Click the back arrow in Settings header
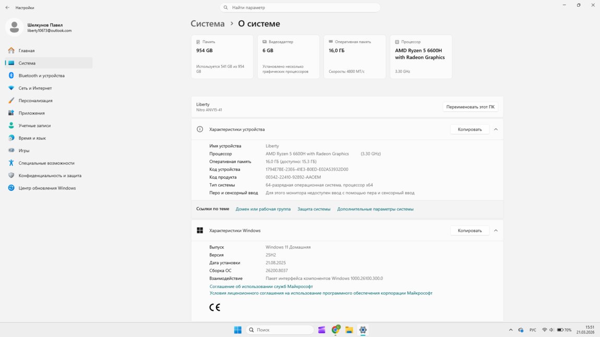Screen dimensions: 600x337 pyautogui.click(x=7, y=8)
